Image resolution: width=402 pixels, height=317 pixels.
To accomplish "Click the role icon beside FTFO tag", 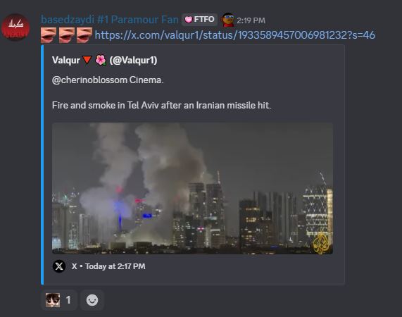I will point(227,20).
